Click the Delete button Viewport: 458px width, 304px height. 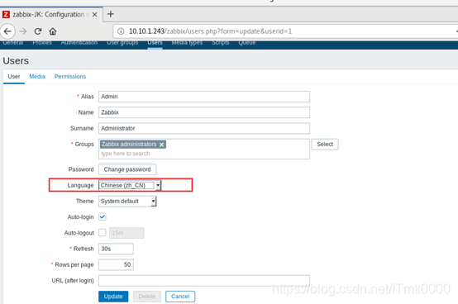click(x=147, y=297)
